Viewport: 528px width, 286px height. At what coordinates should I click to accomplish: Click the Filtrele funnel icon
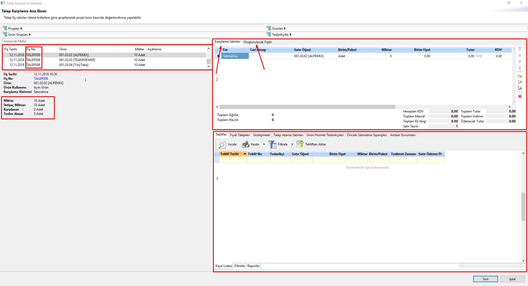point(272,144)
